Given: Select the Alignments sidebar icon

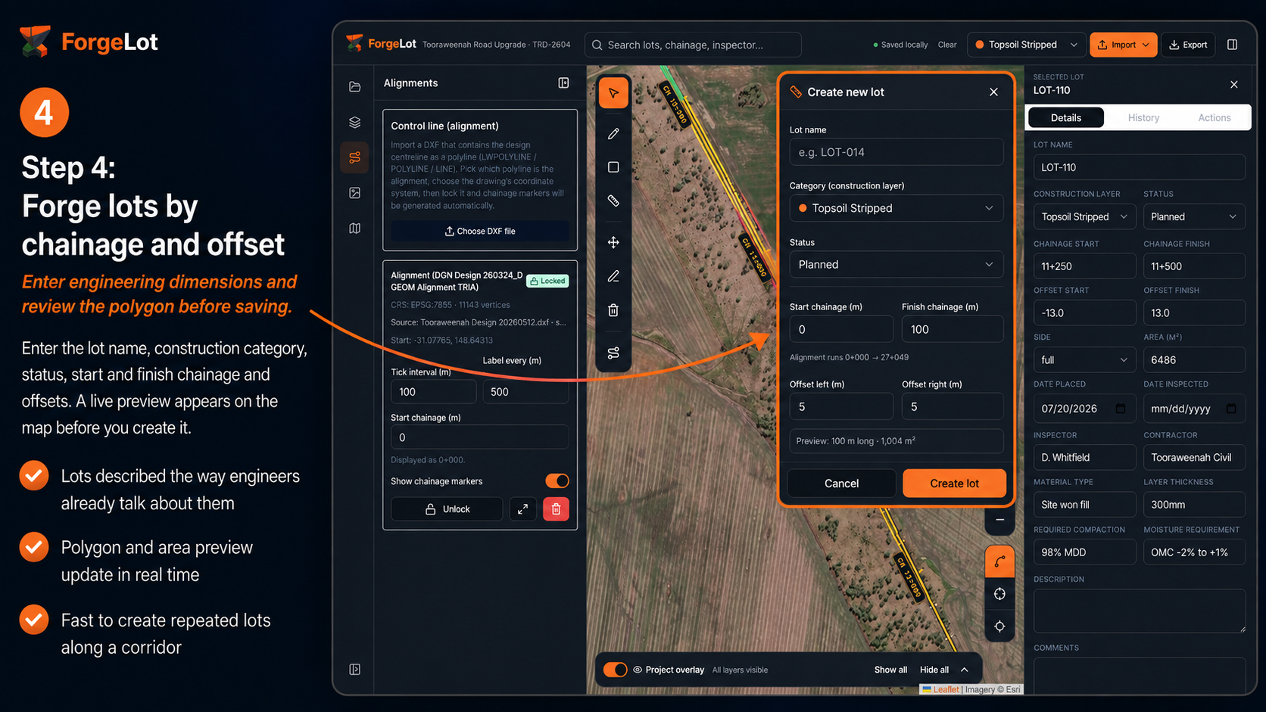Looking at the screenshot, I should tap(354, 157).
